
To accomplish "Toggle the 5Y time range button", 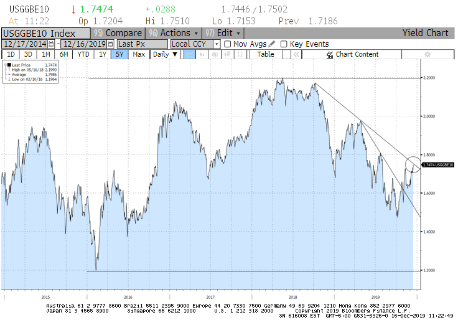I will [119, 54].
